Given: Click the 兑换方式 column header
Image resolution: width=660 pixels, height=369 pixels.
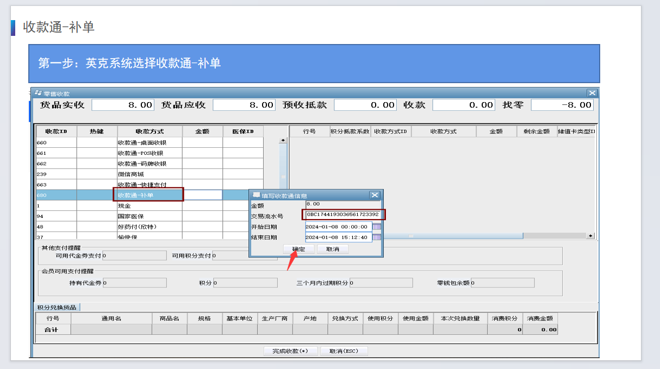Looking at the screenshot, I should [345, 318].
